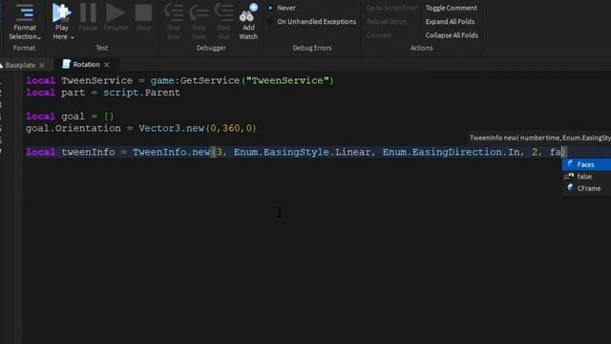Click Go to Script Error
Screen dimensions: 611x344
click(x=391, y=8)
